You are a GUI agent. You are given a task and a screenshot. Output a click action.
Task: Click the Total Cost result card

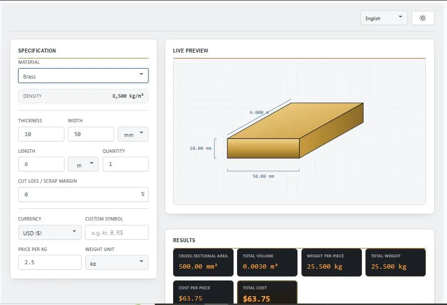(x=267, y=292)
